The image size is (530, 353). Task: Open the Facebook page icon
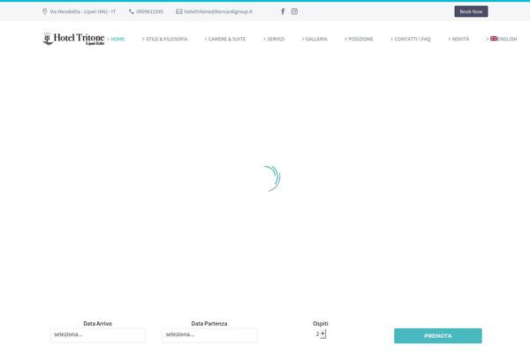tap(283, 11)
